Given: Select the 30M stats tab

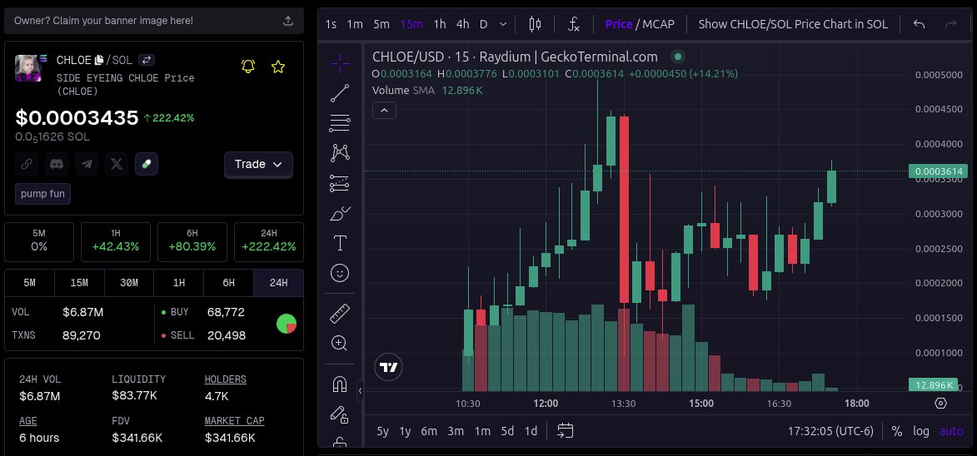Looking at the screenshot, I should pyautogui.click(x=129, y=283).
